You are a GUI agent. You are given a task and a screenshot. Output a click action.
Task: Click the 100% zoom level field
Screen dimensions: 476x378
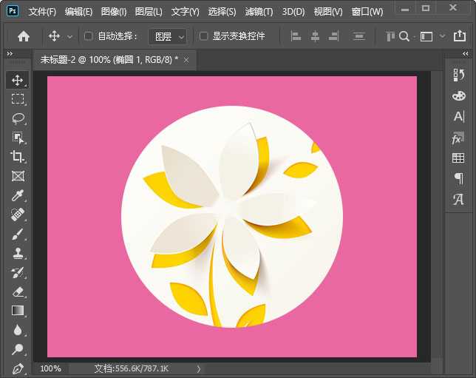pos(51,368)
